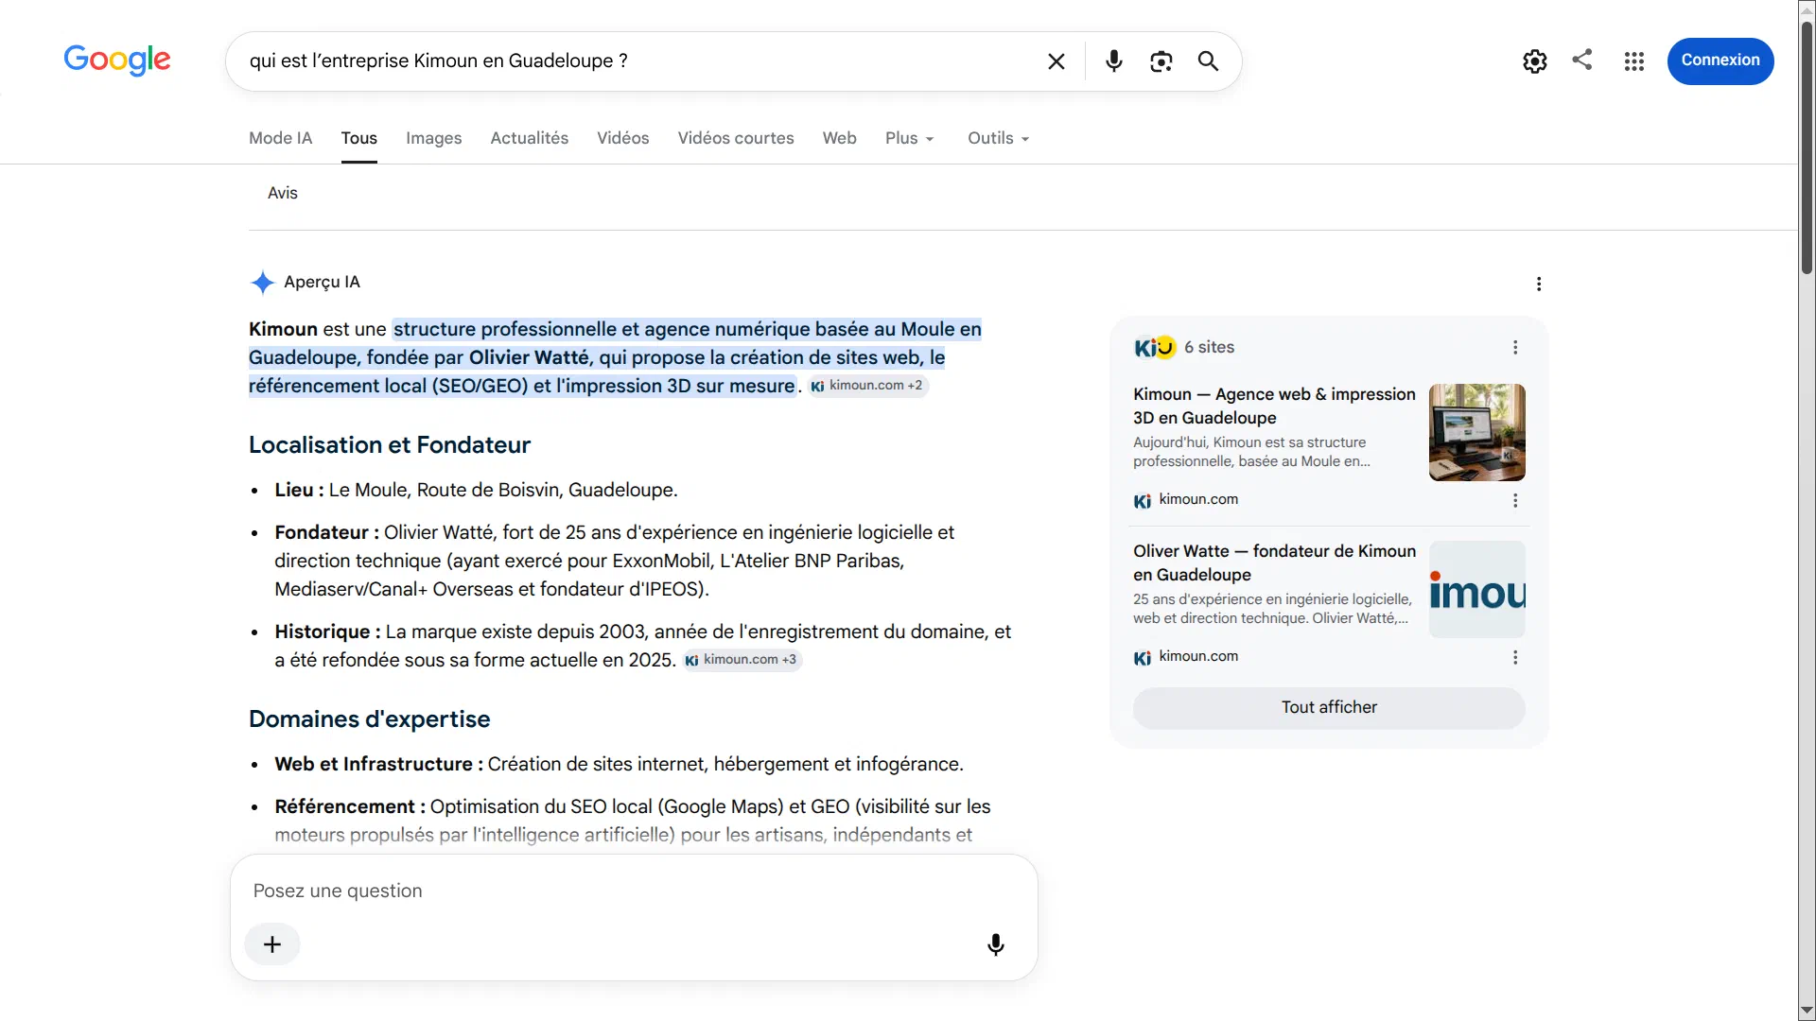Switch to Mode IA tab

tap(280, 138)
